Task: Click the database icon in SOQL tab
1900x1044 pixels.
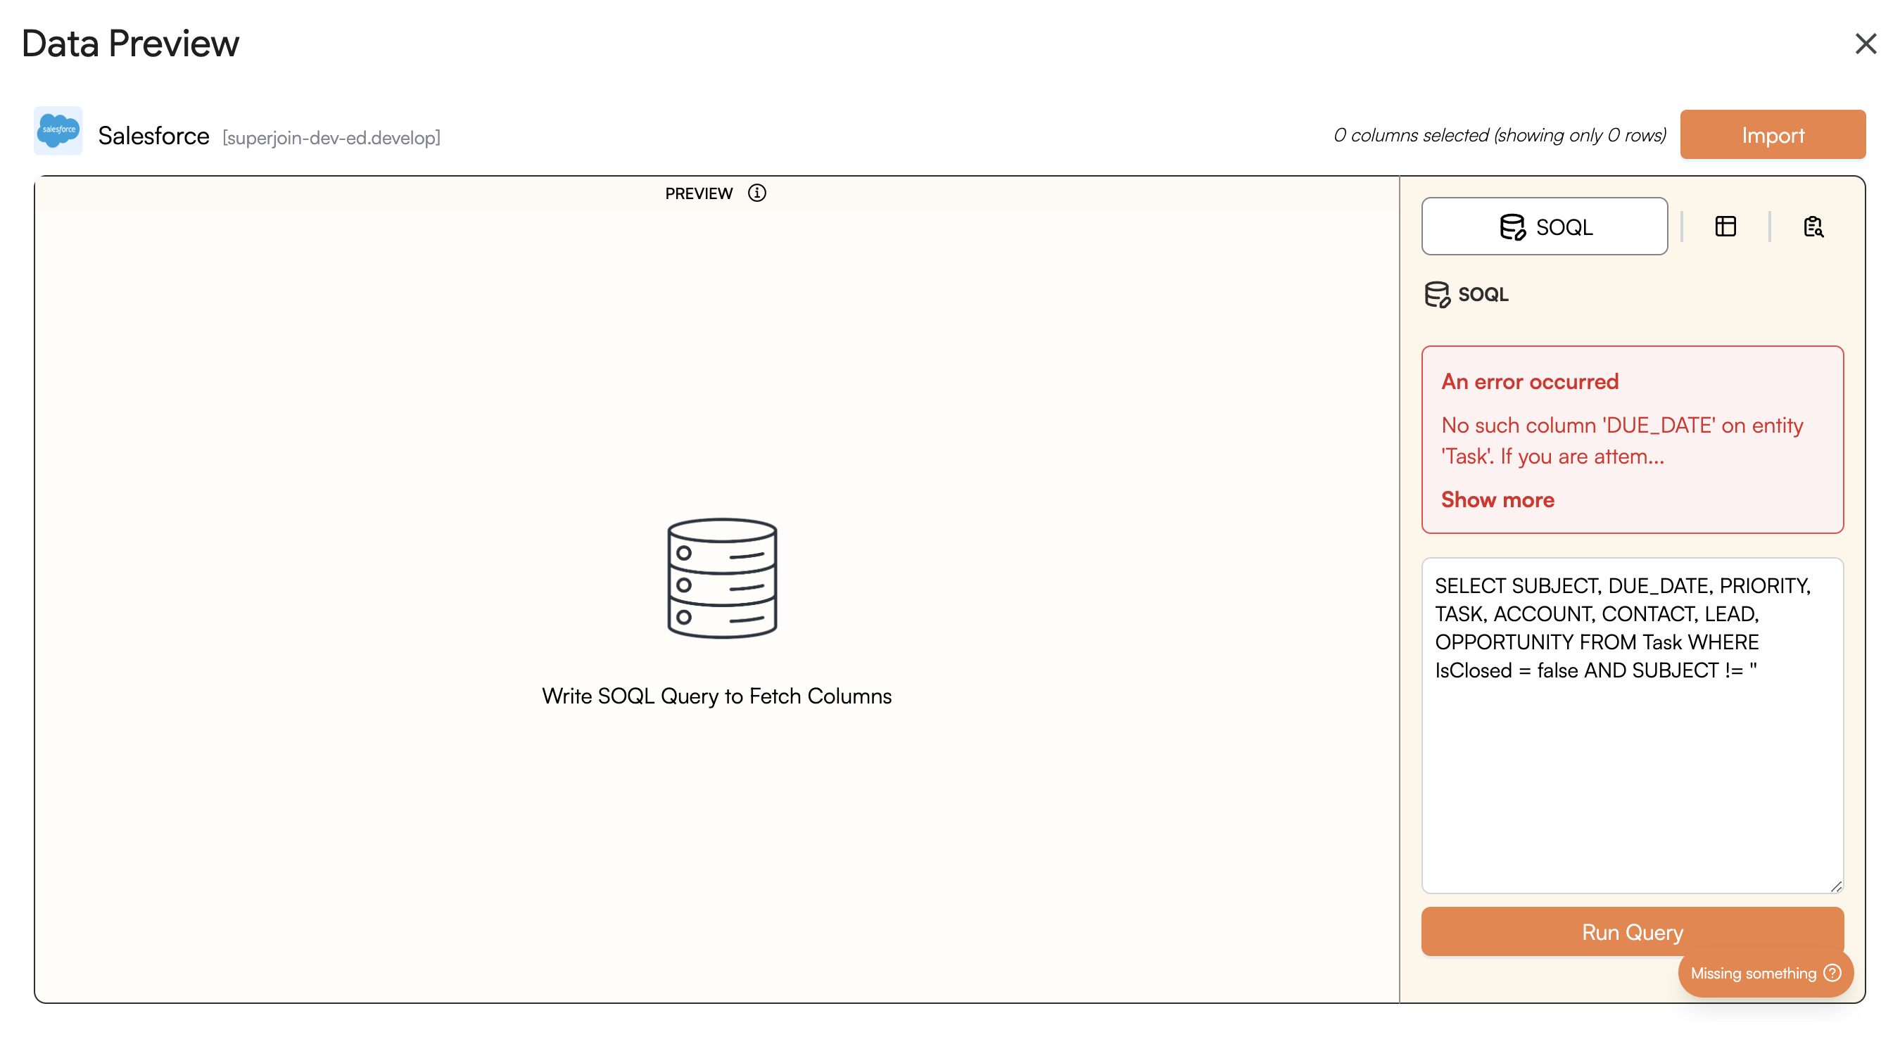Action: pos(1512,227)
